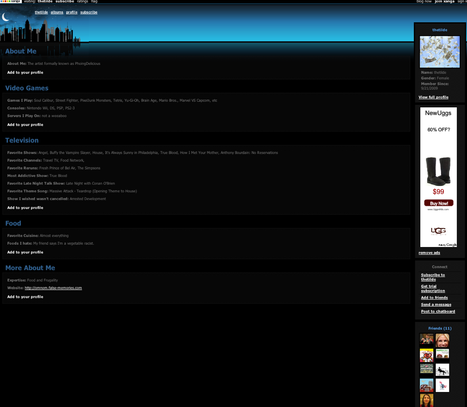
Task: Click Subscribe to thetilde link
Action: coord(433,277)
